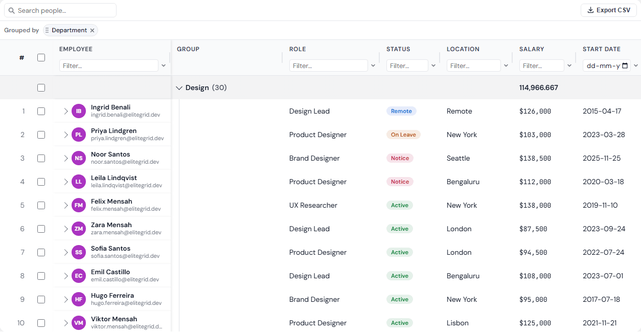Focus the Location filter input
Viewport: 641px width, 332px height.
(474, 65)
